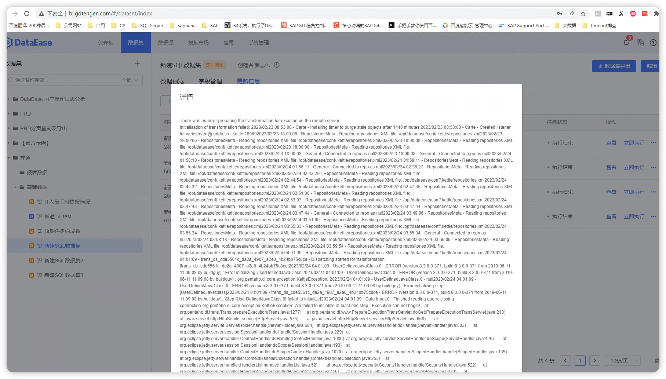The image size is (666, 379).
Task: Open the 系统管理 navigation menu
Action: 259,43
